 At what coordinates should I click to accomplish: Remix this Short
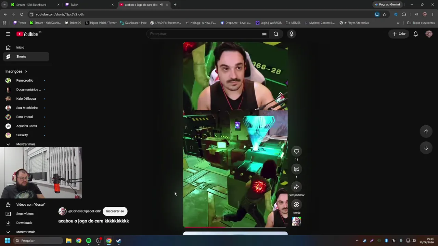[x=296, y=205]
